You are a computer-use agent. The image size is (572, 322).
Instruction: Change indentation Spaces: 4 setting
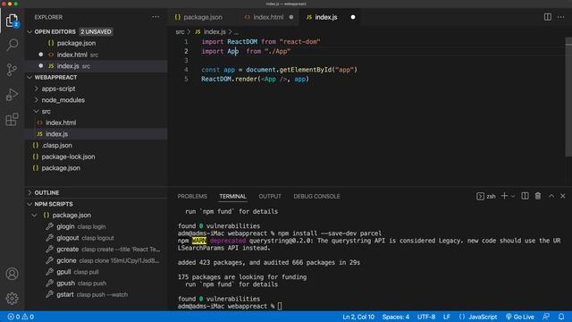(x=395, y=317)
